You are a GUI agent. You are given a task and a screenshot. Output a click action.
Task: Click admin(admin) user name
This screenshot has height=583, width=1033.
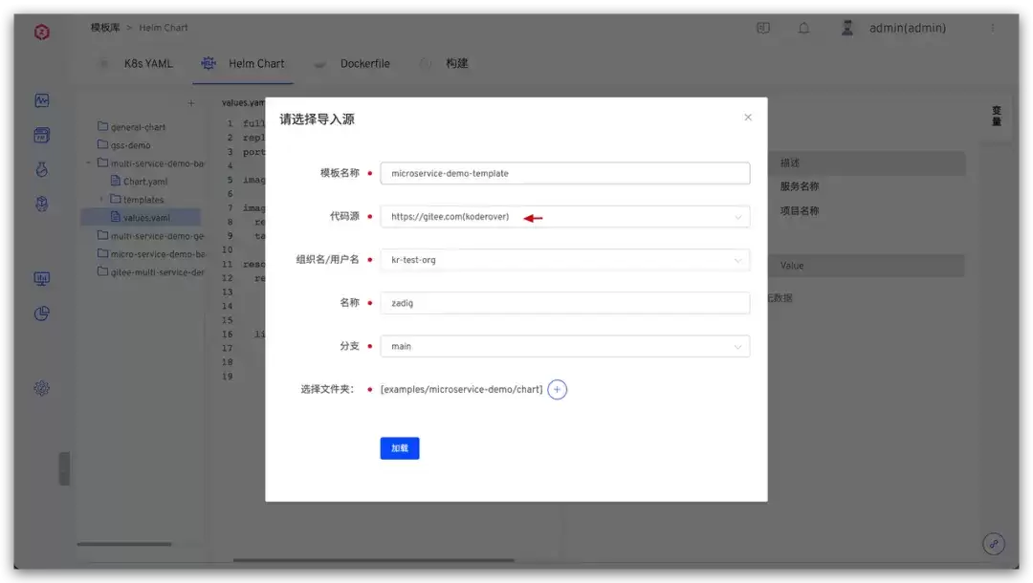tap(907, 28)
